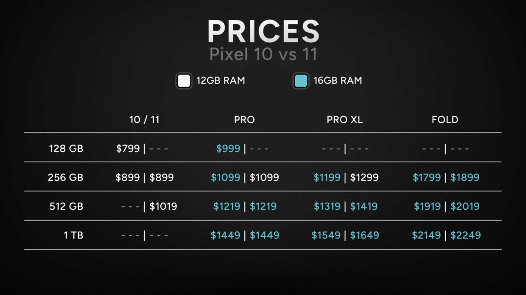
Task: Click the $1019 price in the 512 GB row
Action: tap(163, 206)
